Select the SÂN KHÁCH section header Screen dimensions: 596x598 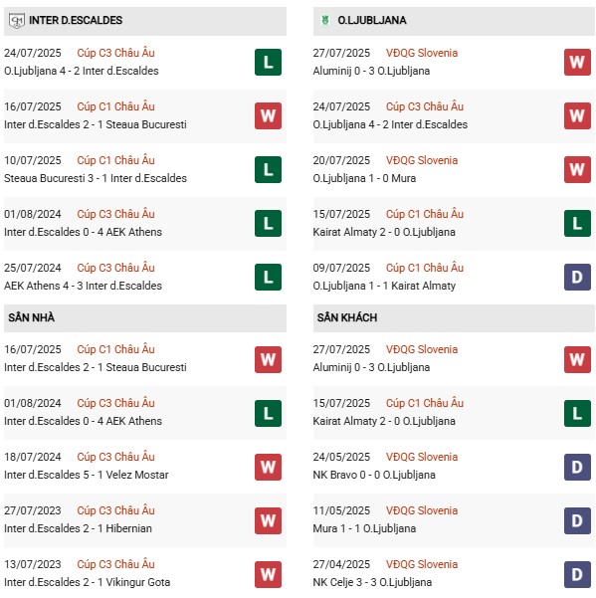tap(454, 317)
